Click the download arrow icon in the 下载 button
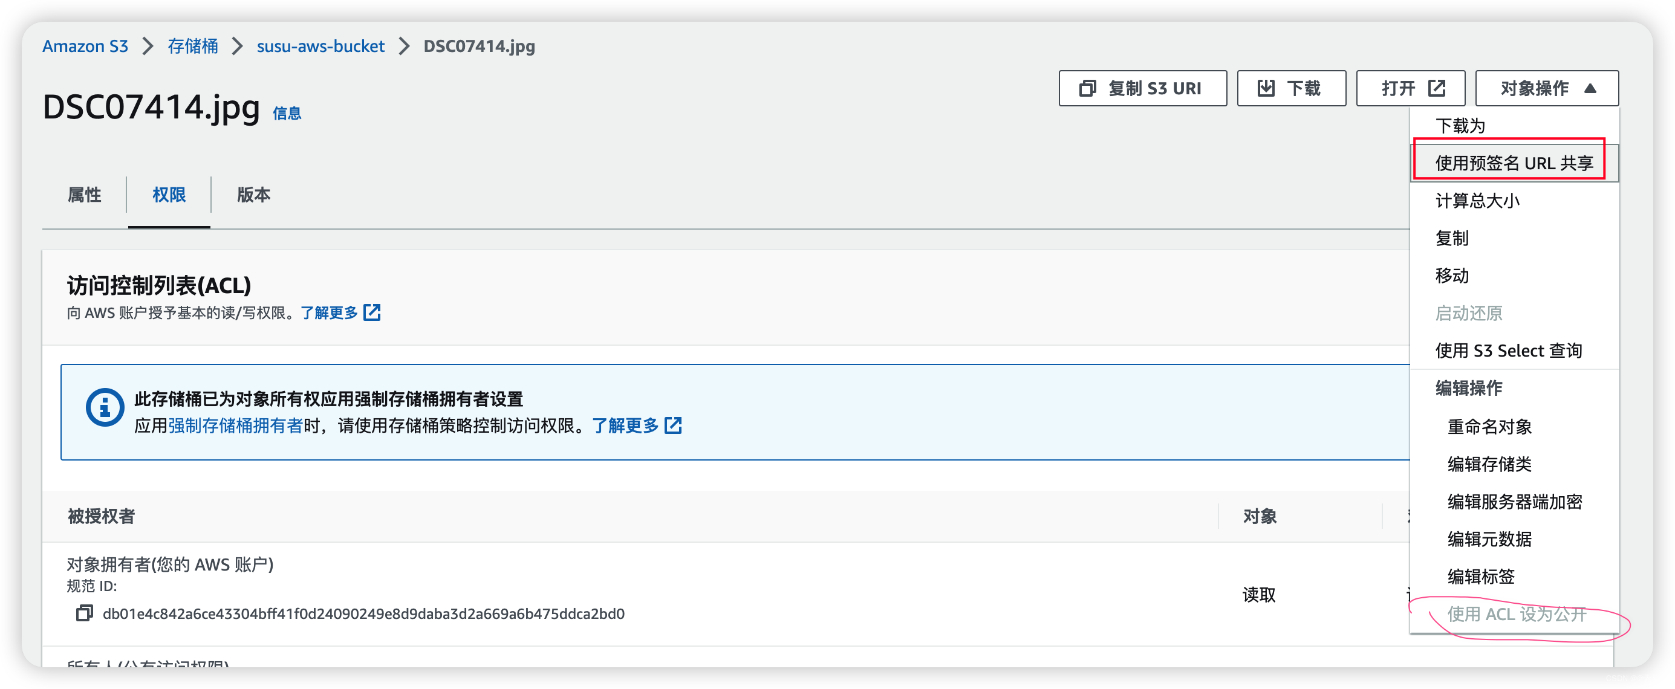Viewport: 1675px width, 689px height. (1266, 88)
